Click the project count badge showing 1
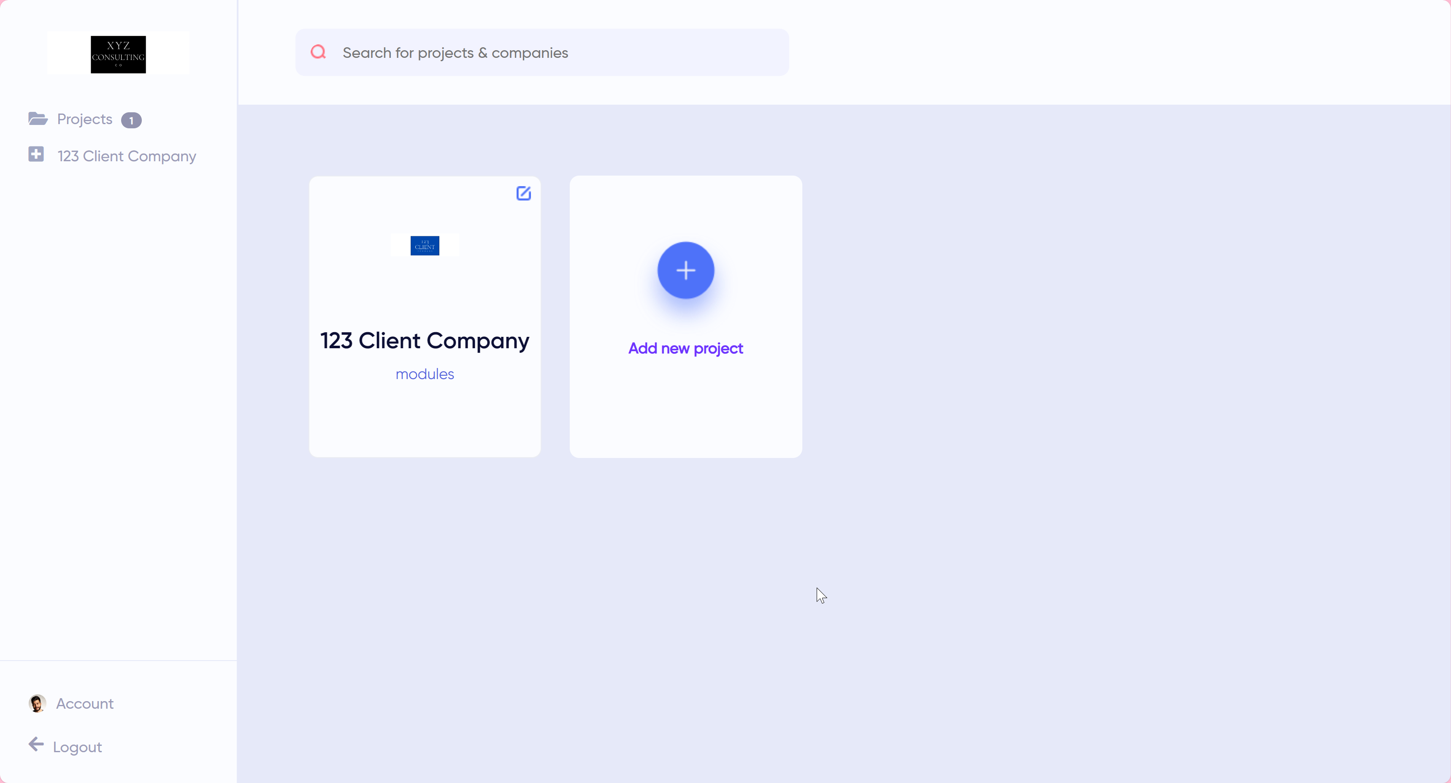 (x=131, y=120)
